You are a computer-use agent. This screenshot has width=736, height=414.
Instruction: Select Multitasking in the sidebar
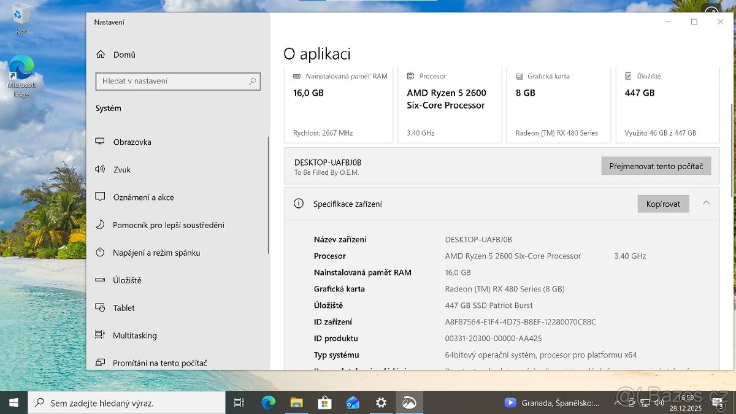point(134,335)
